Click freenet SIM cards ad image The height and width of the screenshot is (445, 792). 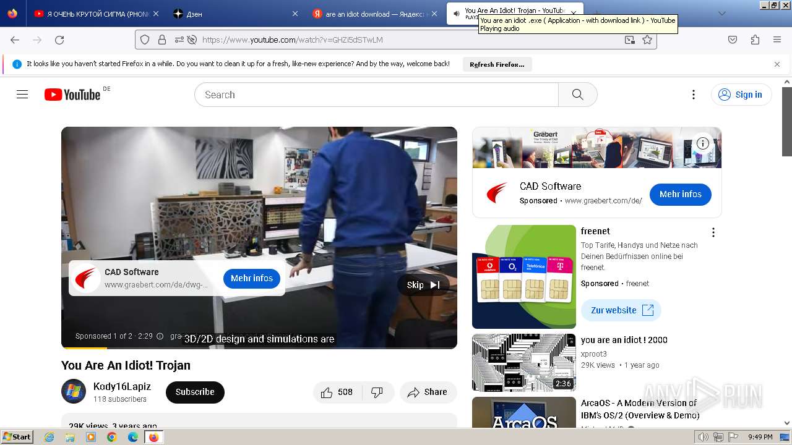524,277
